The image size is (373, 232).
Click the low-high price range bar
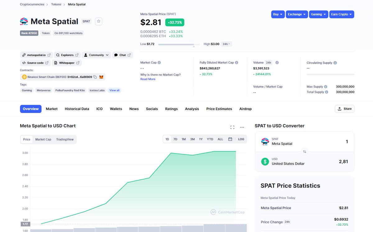(179, 45)
